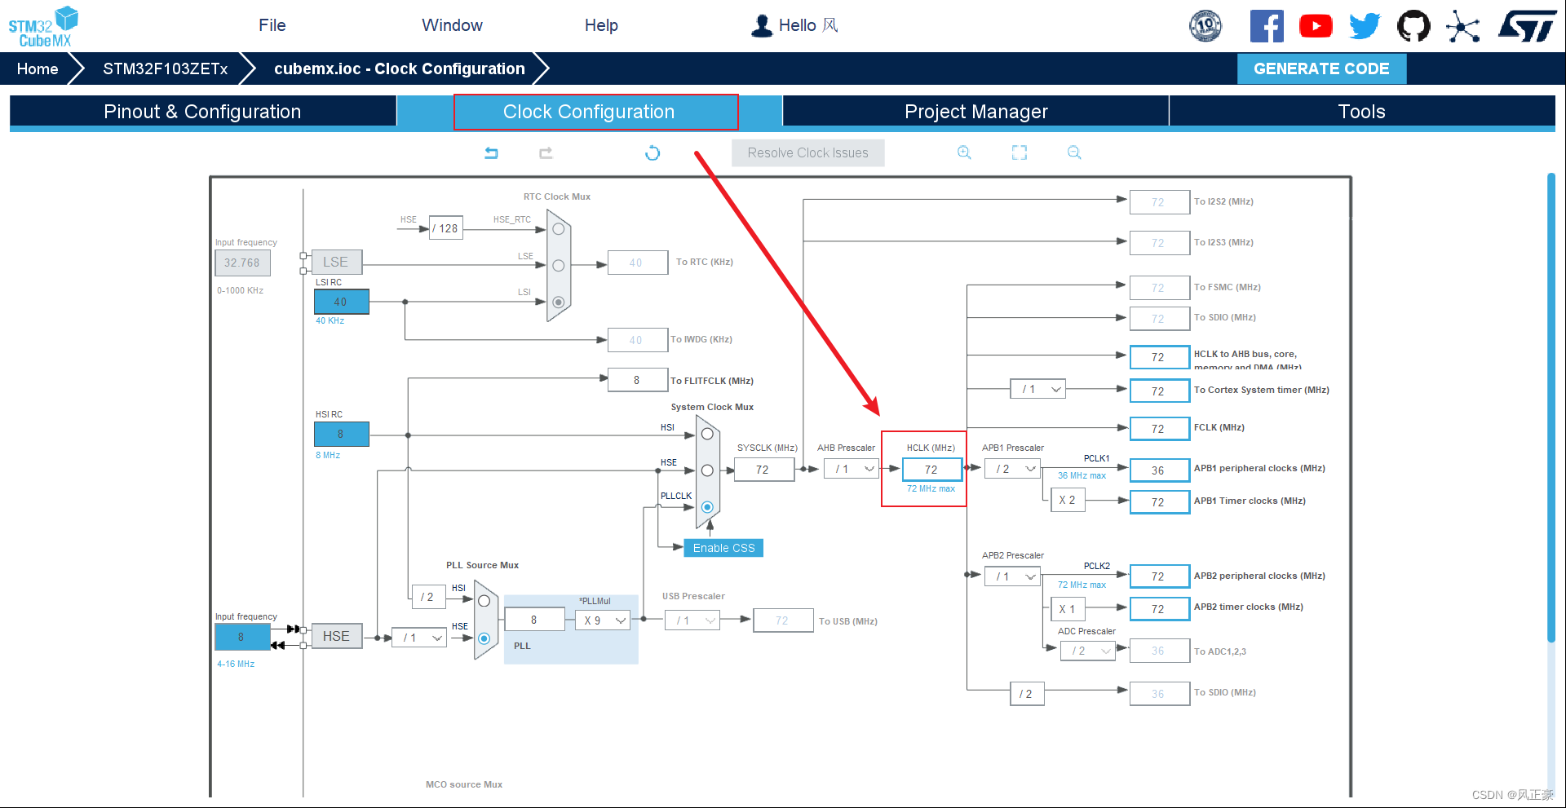
Task: Click the zoom out magnifier icon
Action: (1074, 152)
